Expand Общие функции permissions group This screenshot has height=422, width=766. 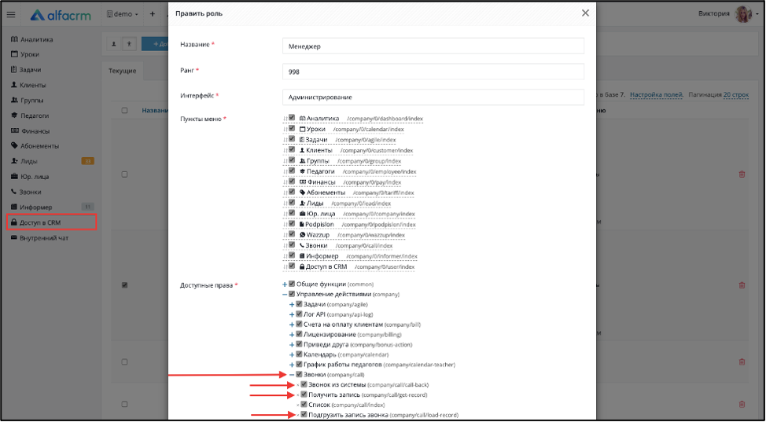tap(285, 284)
